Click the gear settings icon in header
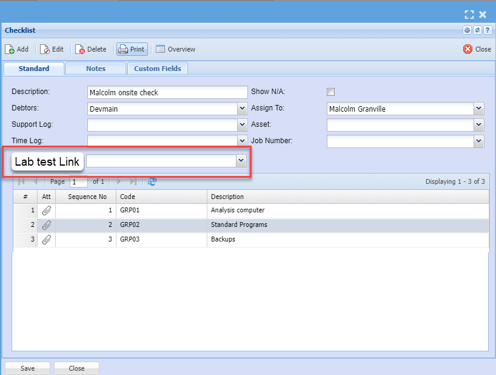The width and height of the screenshot is (496, 375). (x=467, y=30)
